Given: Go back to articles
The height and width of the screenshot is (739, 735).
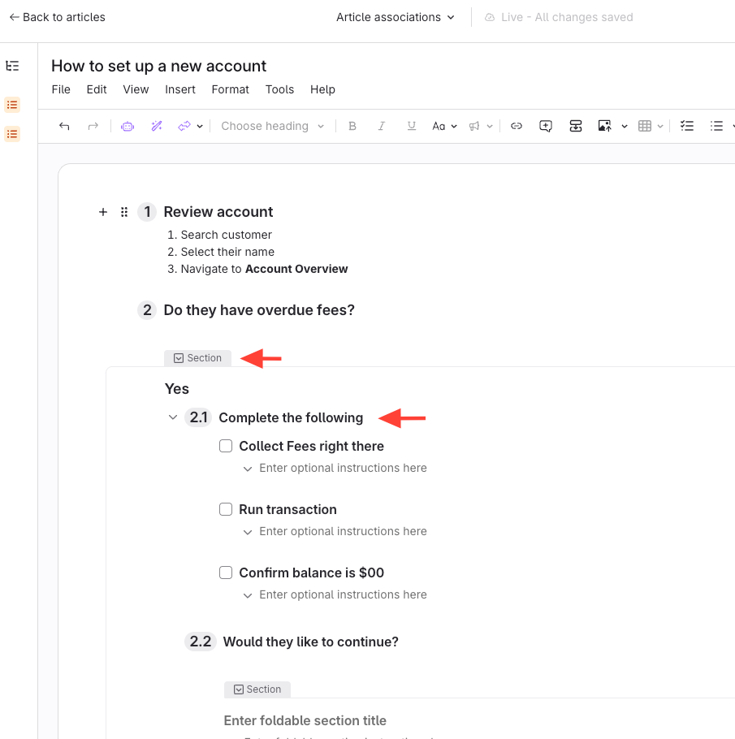Looking at the screenshot, I should (57, 17).
